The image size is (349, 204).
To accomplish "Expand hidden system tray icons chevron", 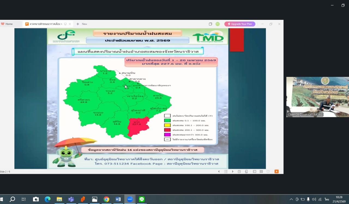I will 291,199.
